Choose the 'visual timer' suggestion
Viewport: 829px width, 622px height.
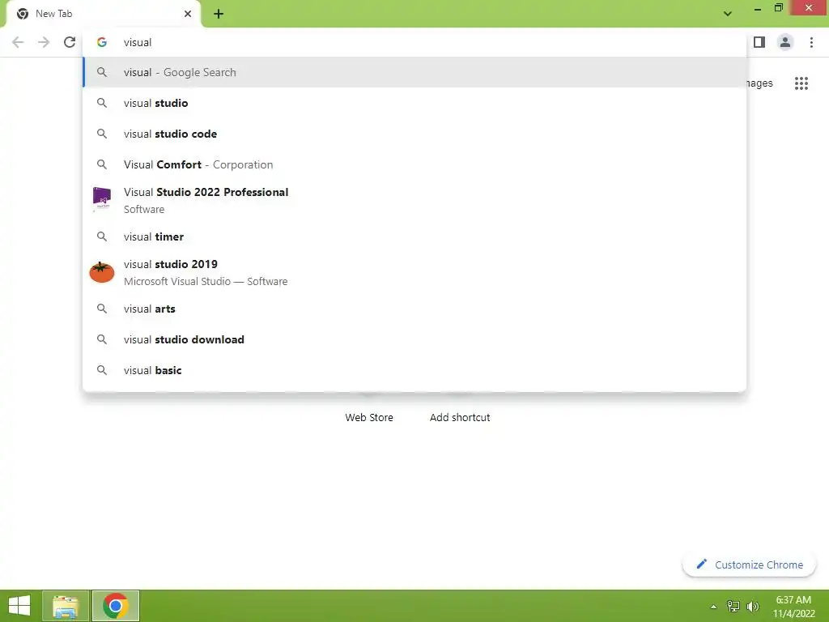[x=414, y=236]
